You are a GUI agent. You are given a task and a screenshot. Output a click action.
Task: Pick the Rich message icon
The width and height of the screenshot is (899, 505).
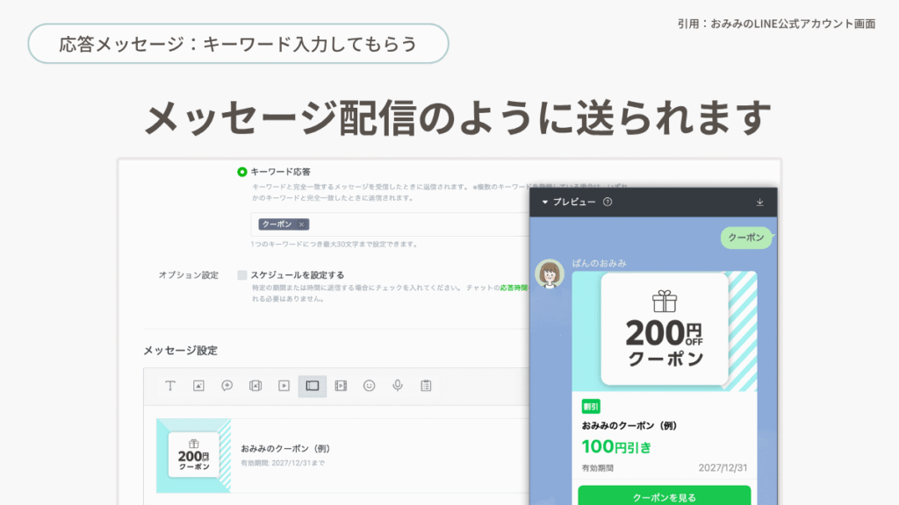point(227,386)
